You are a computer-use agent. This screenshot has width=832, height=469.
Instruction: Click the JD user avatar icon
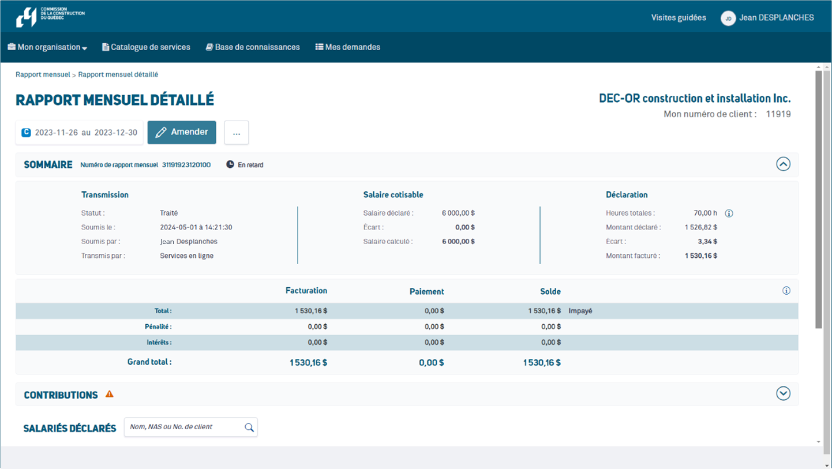click(728, 18)
